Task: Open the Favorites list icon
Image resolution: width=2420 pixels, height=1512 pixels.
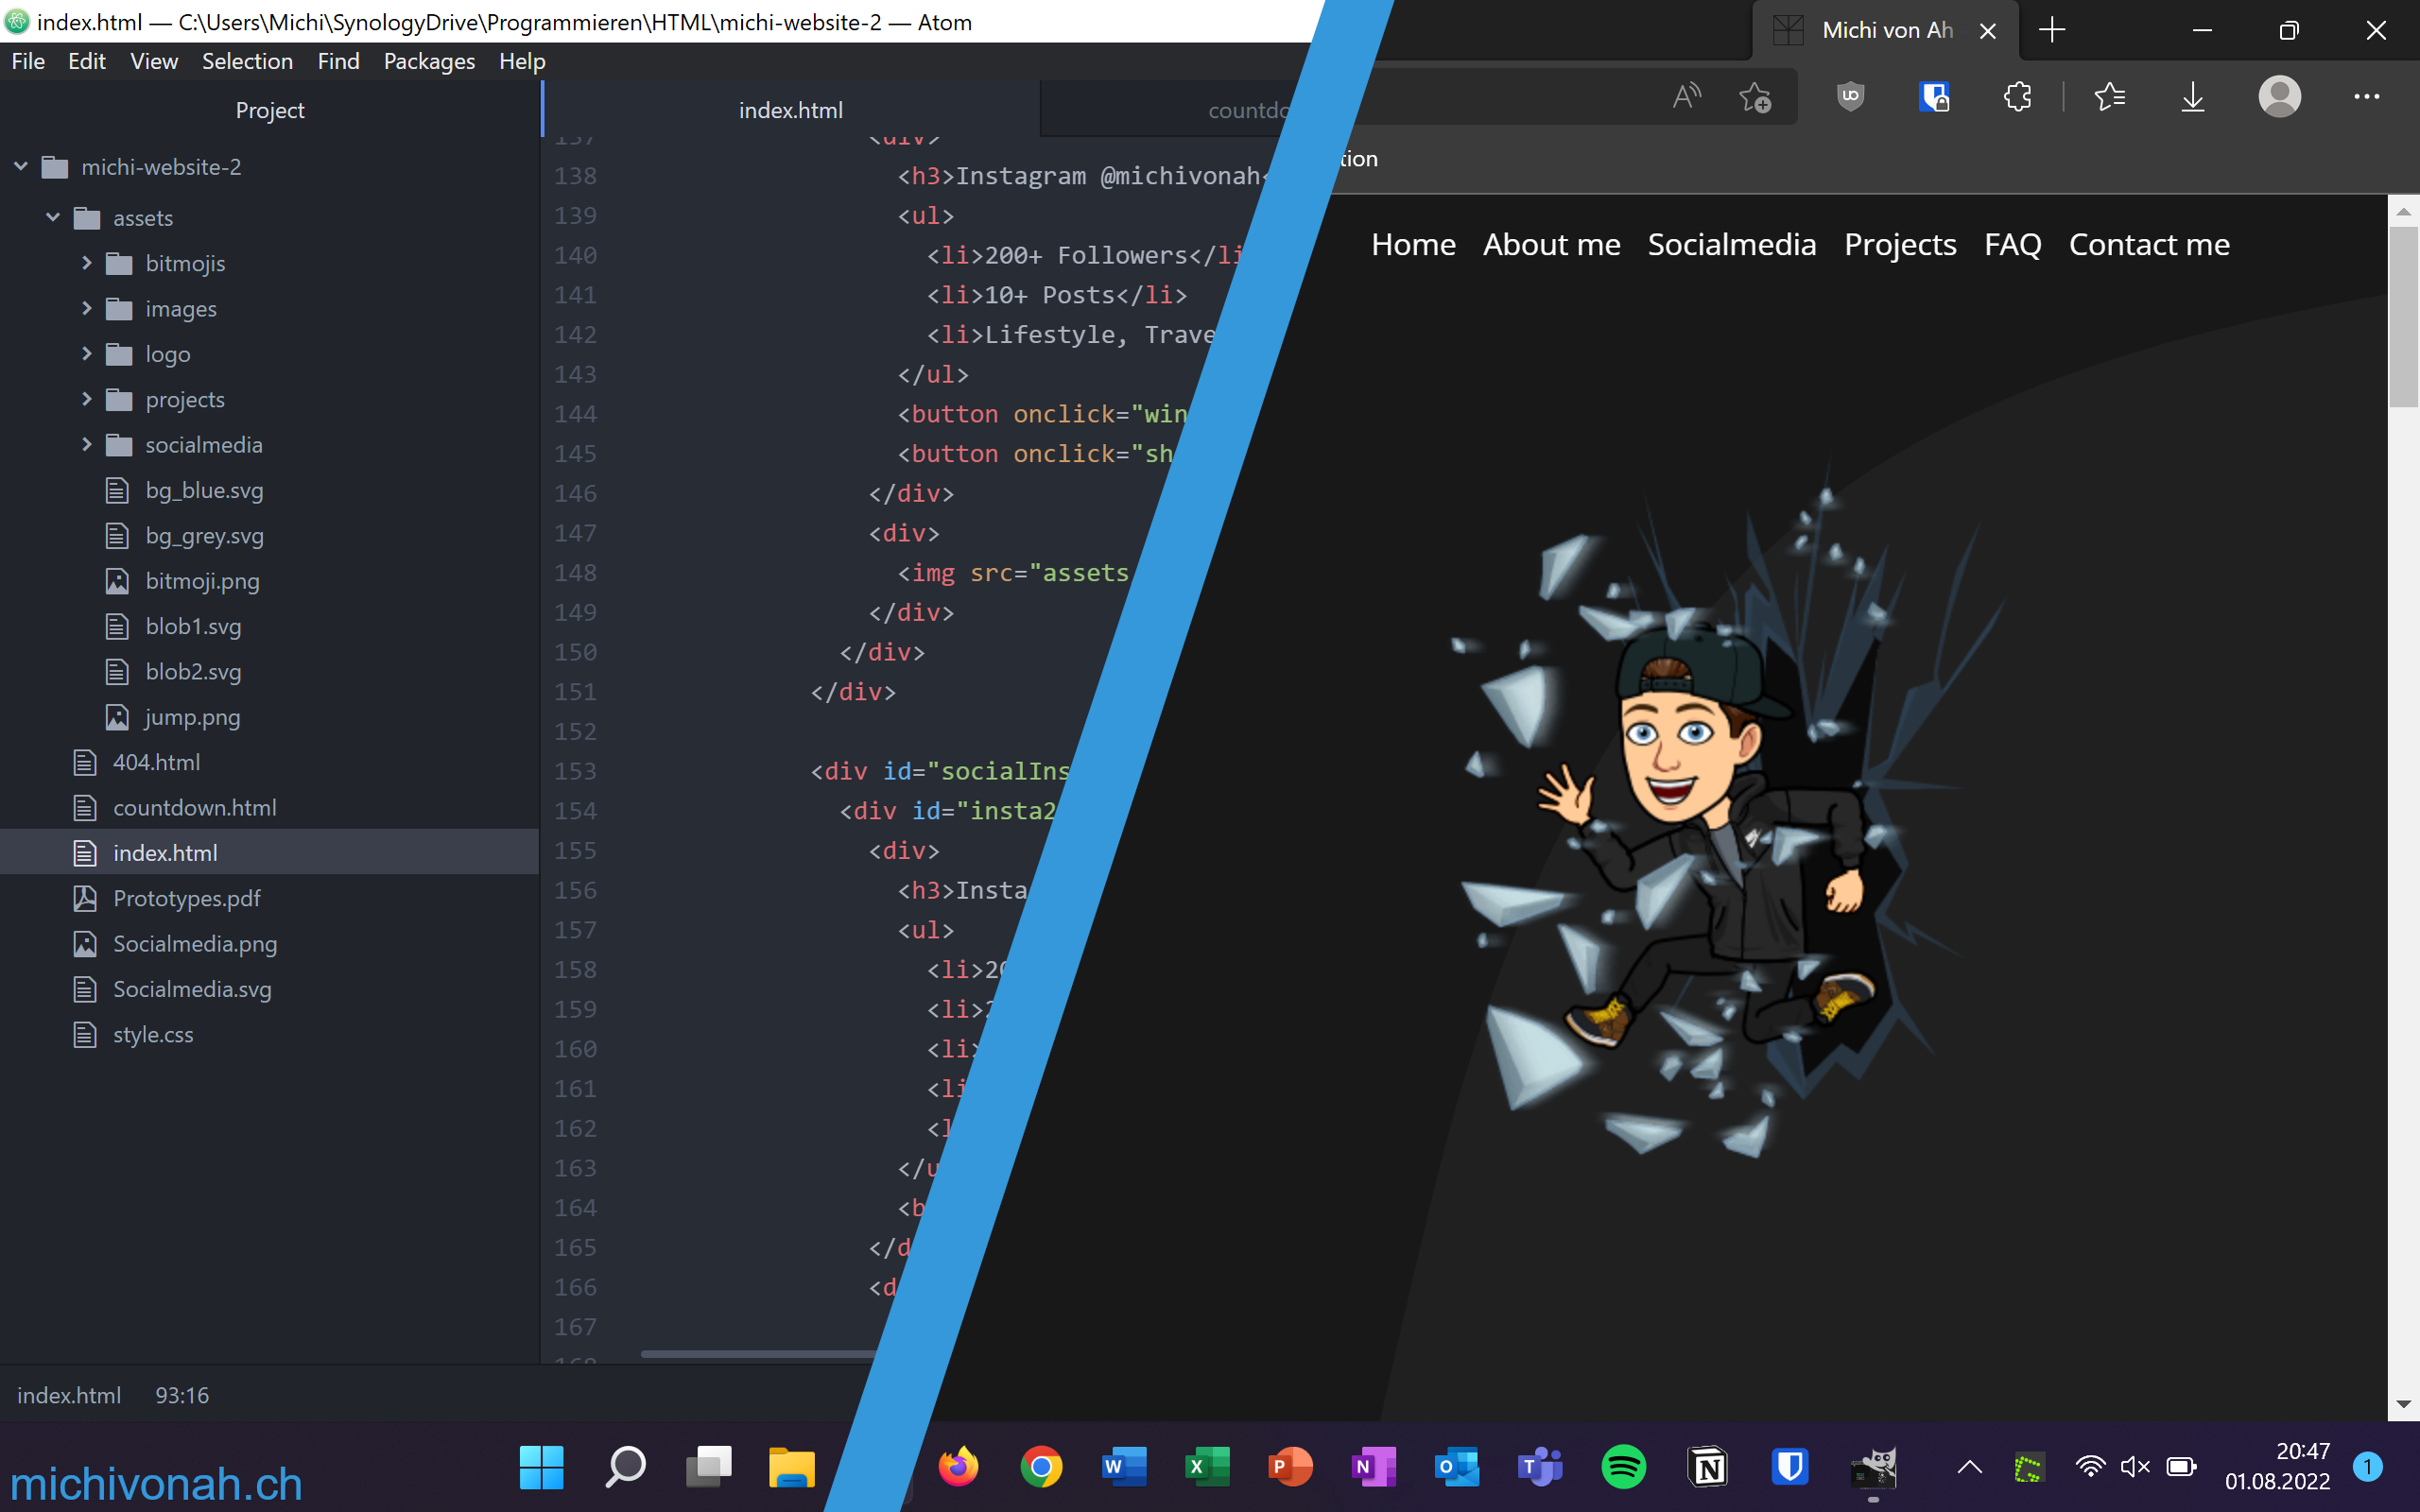Action: tap(2109, 97)
